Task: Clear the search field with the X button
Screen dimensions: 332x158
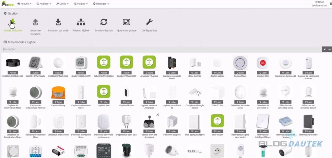Action: pyautogui.click(x=324, y=49)
